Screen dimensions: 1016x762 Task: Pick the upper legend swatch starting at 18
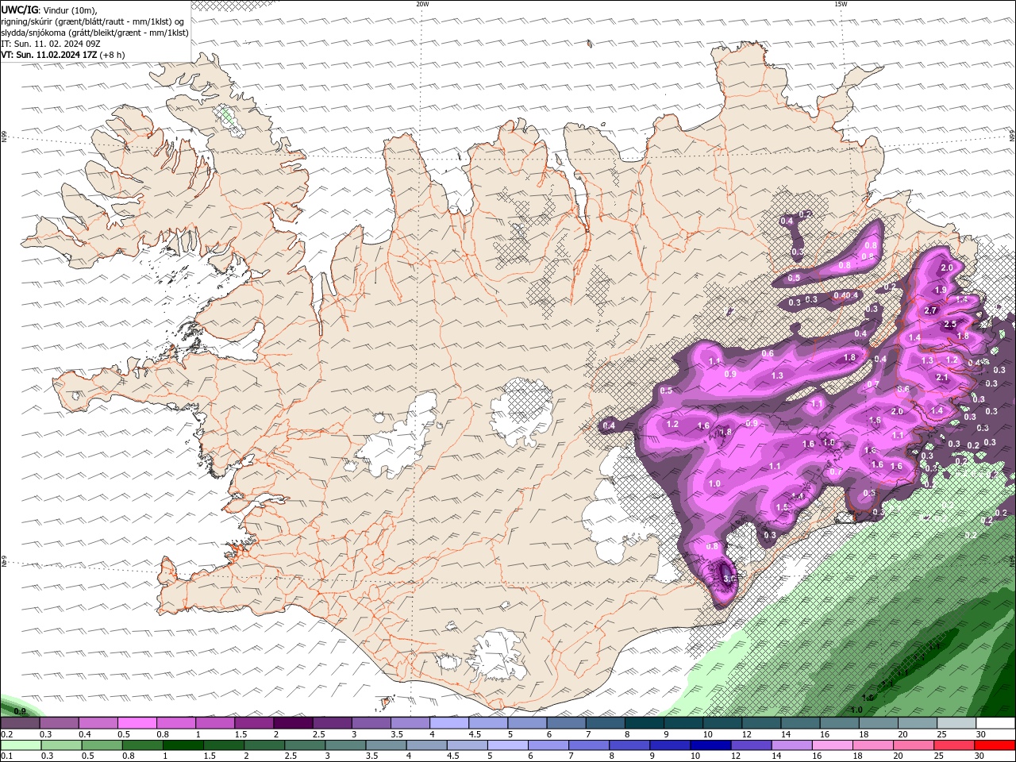pyautogui.click(x=878, y=723)
